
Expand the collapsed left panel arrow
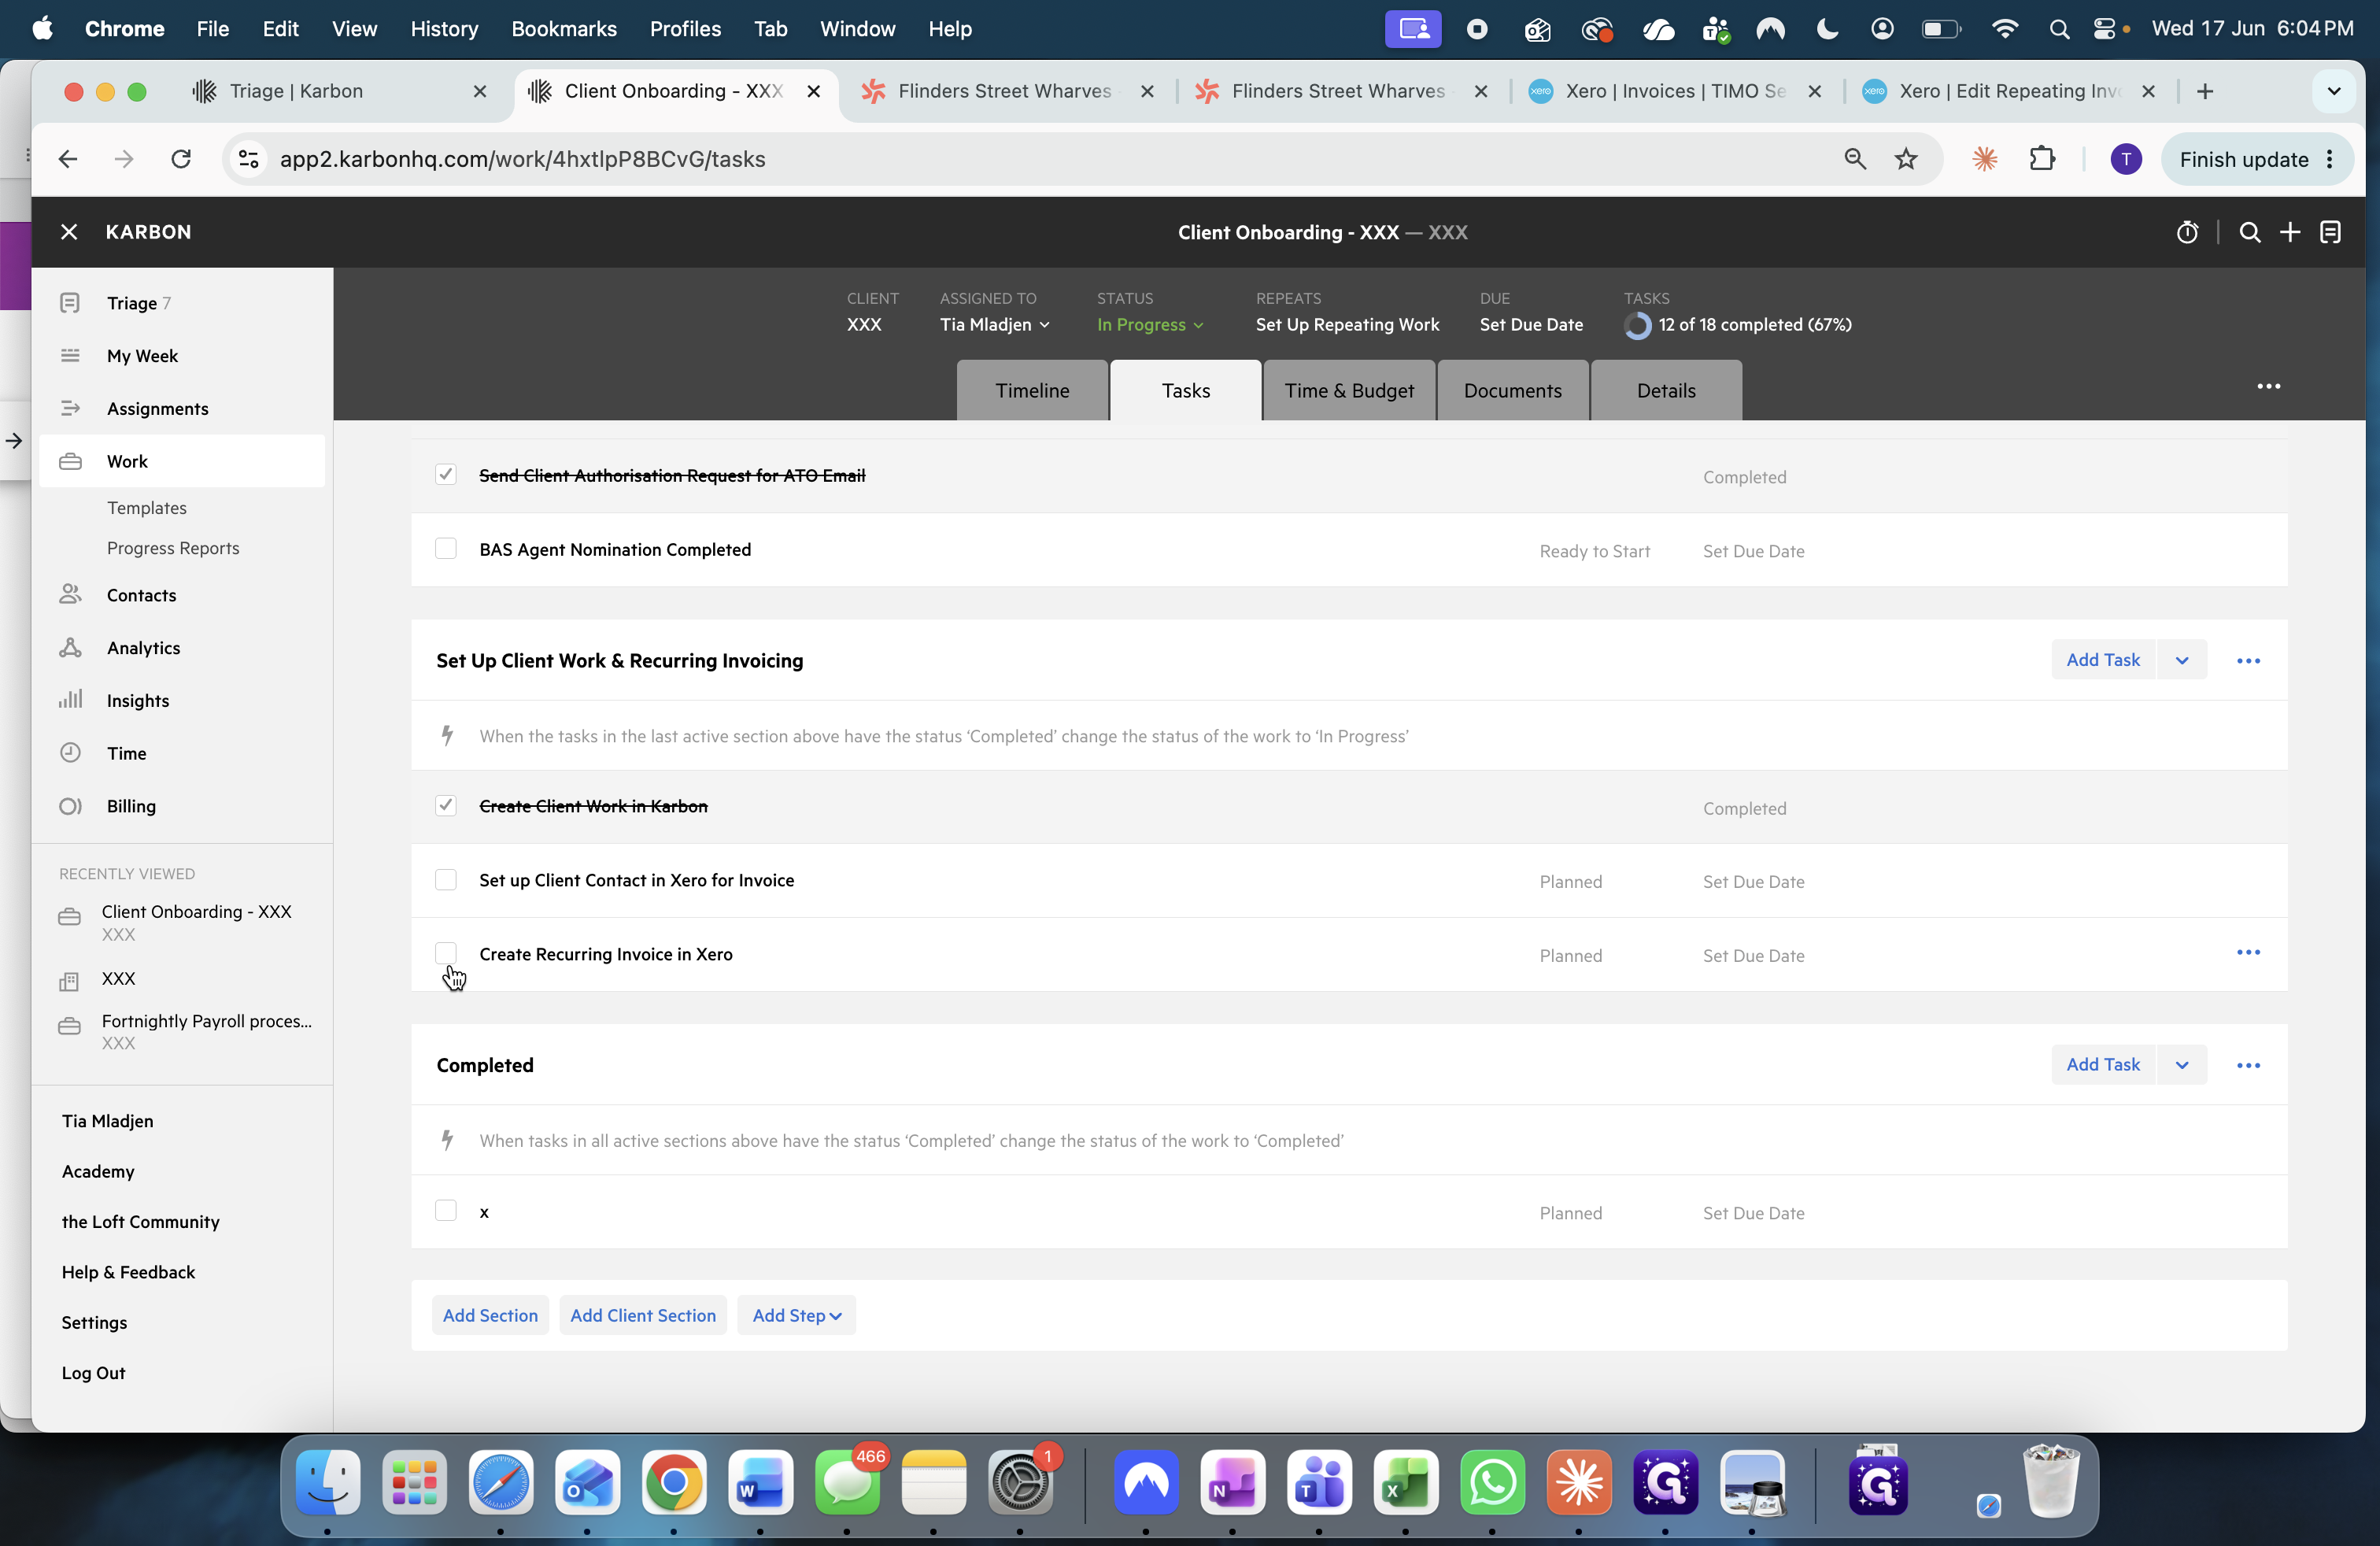point(14,440)
